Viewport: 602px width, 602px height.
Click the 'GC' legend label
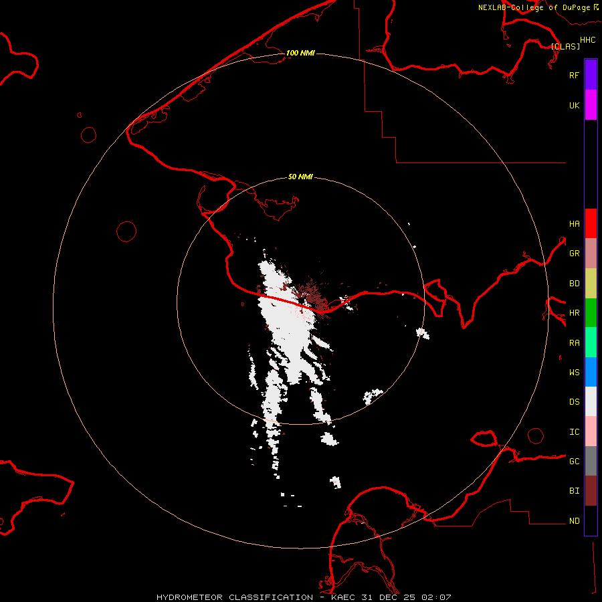574,462
